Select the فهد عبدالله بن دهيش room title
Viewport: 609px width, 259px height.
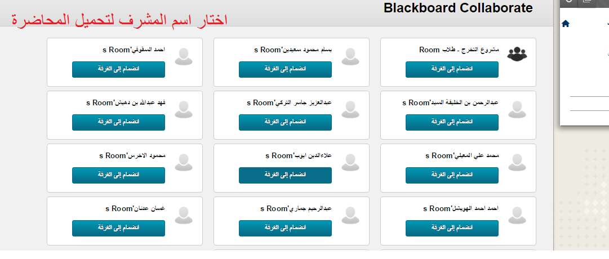[126, 102]
